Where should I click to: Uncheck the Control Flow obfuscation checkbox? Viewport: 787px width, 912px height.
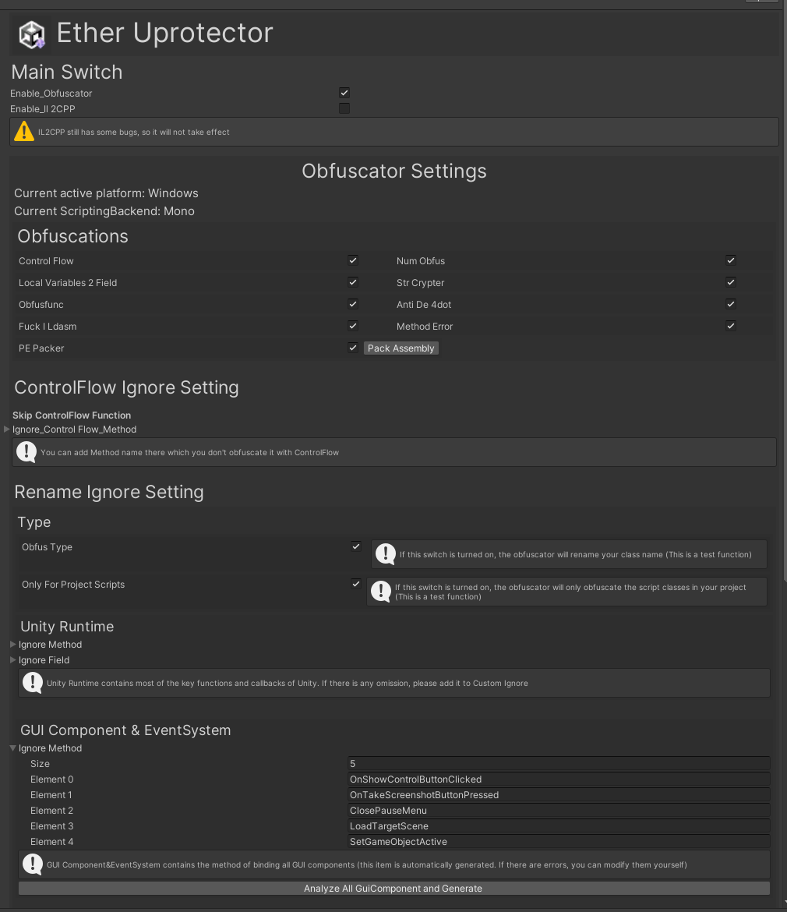pos(353,260)
